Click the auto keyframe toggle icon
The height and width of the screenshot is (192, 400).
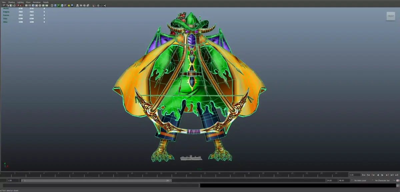[x=398, y=181]
